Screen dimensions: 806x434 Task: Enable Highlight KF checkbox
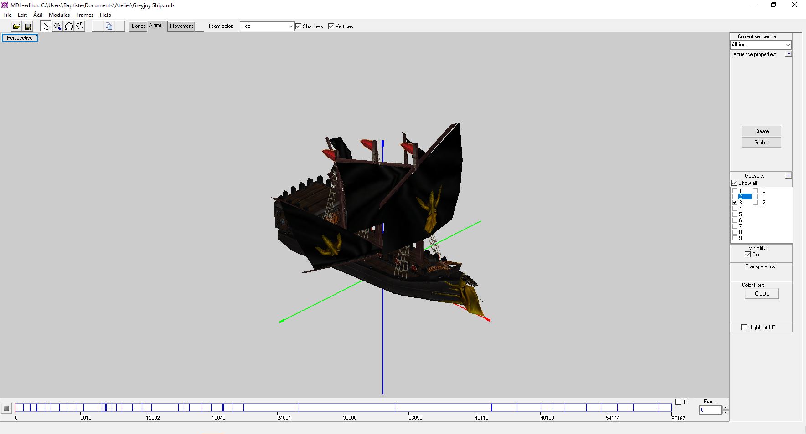pos(744,327)
